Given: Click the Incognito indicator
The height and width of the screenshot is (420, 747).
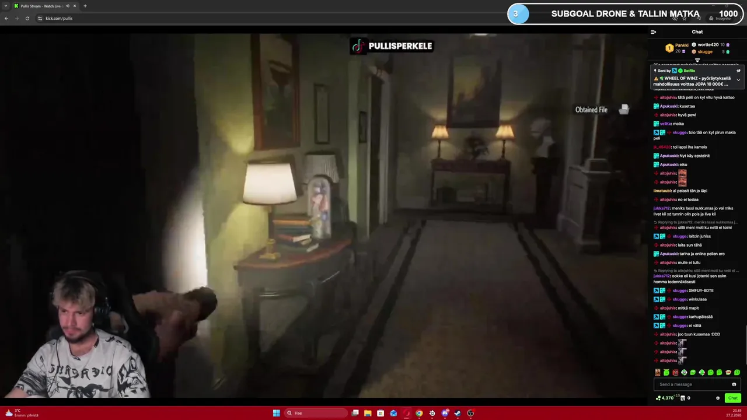Looking at the screenshot, I should [720, 18].
